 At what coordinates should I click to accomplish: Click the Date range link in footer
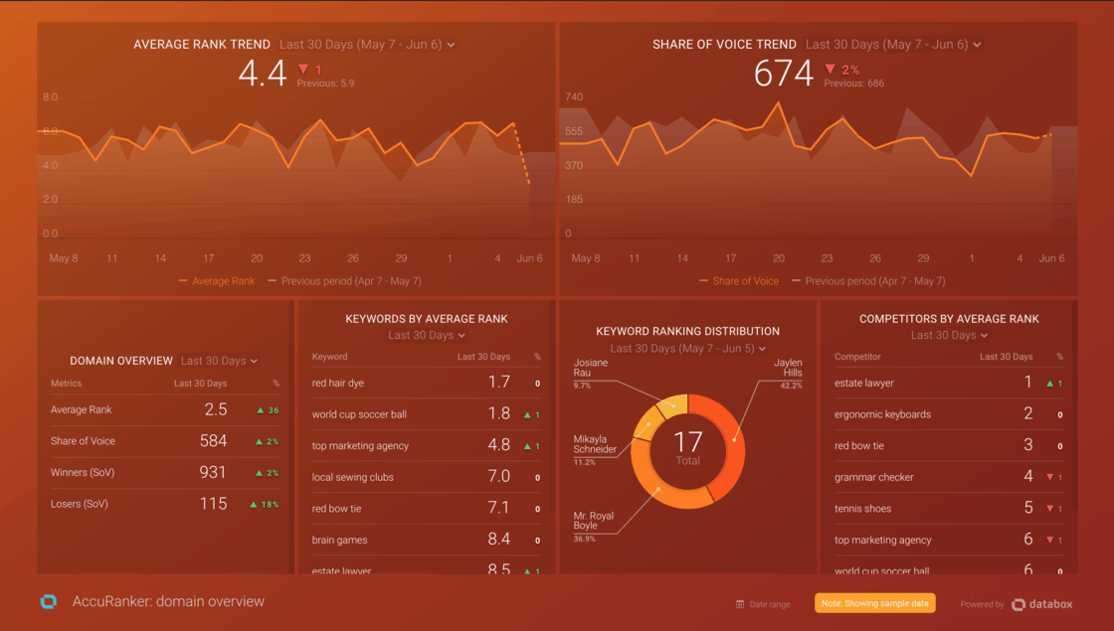click(x=769, y=604)
